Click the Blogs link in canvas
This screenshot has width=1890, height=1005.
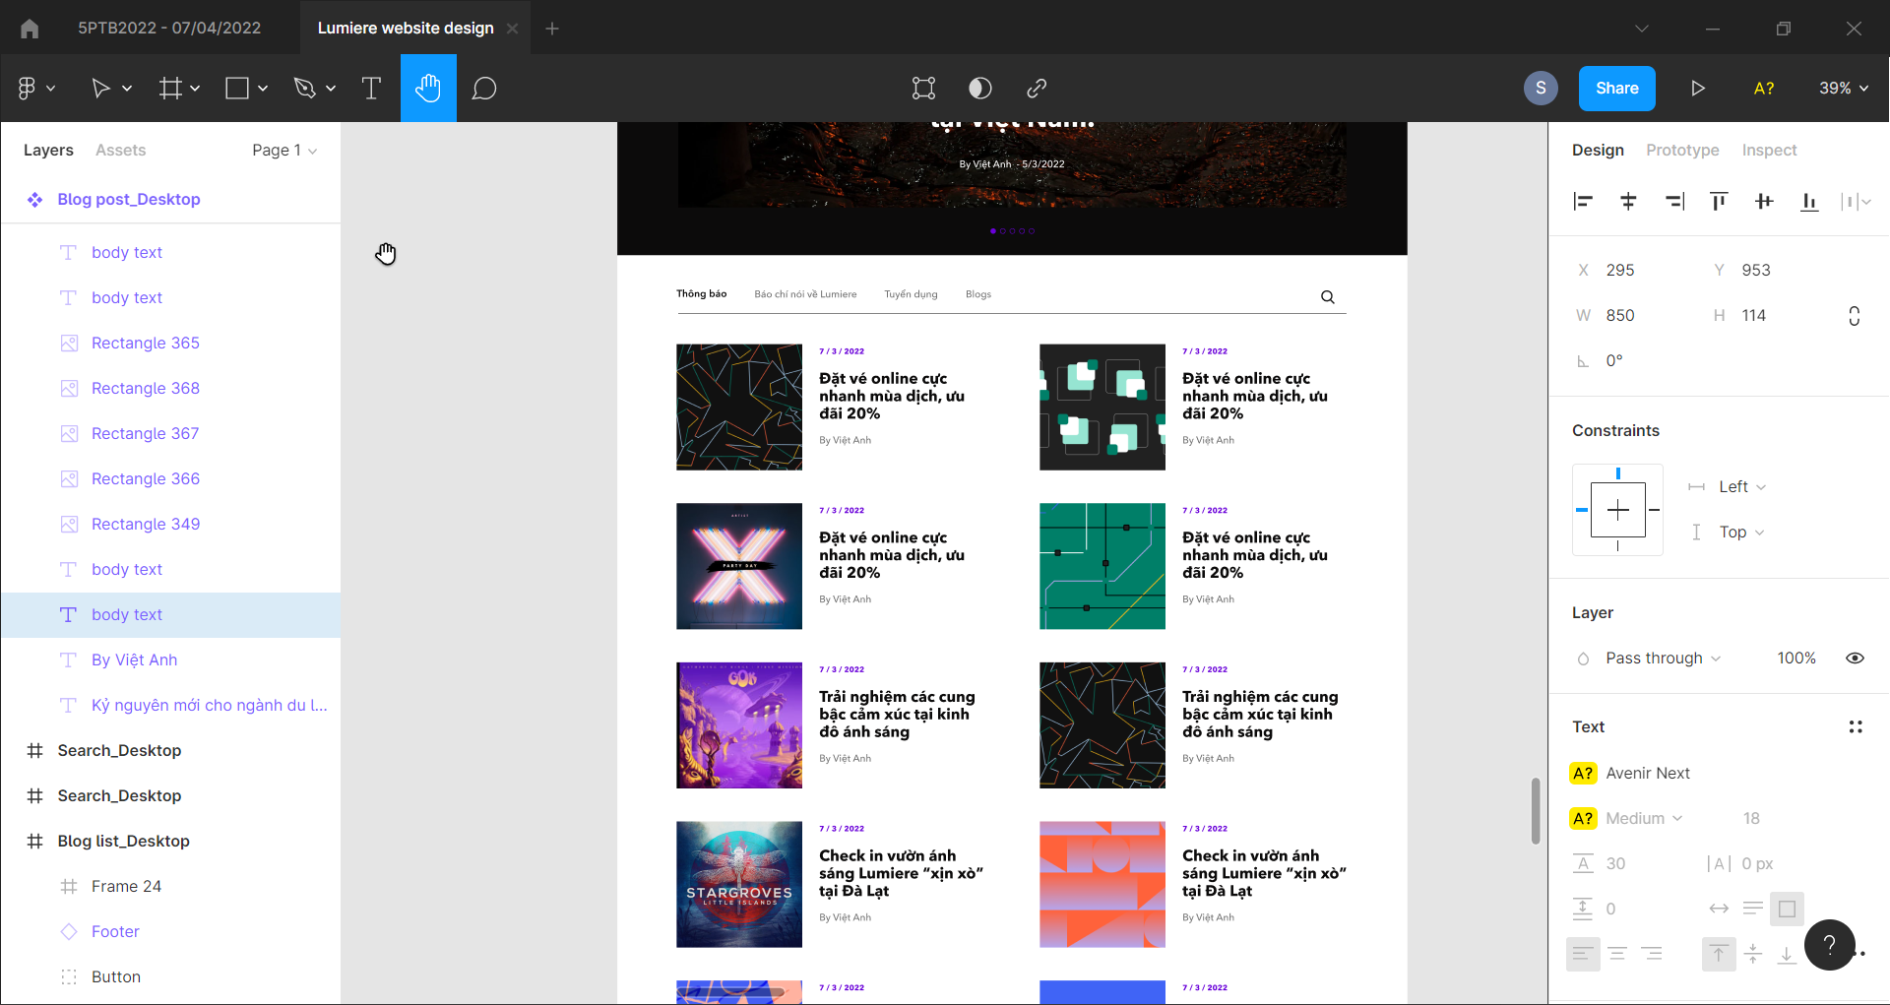pyautogui.click(x=977, y=294)
